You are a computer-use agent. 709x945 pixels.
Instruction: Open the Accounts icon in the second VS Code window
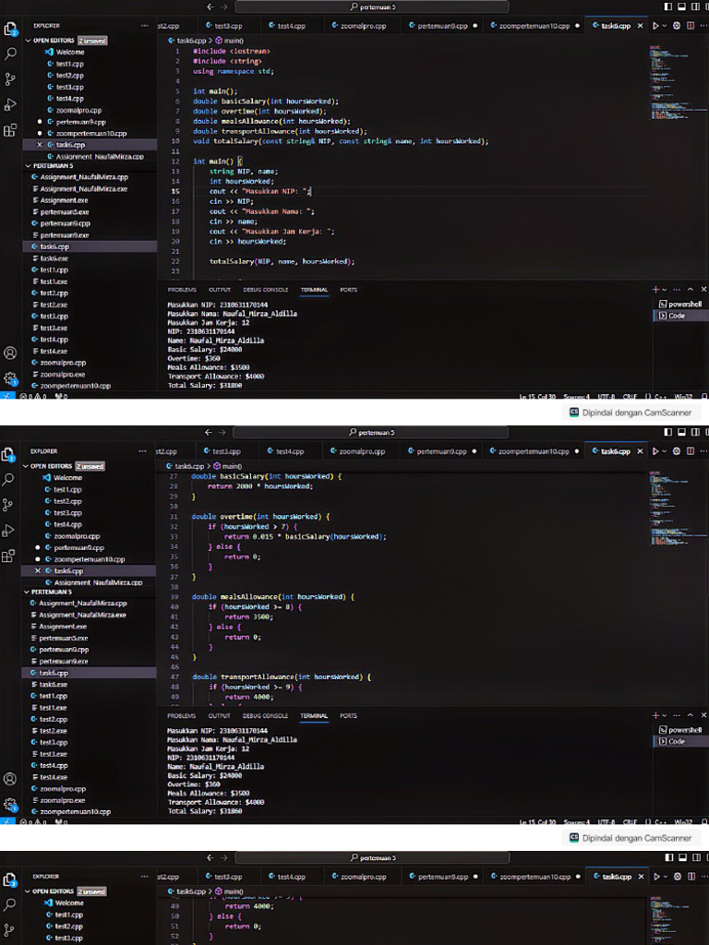pyautogui.click(x=10, y=779)
